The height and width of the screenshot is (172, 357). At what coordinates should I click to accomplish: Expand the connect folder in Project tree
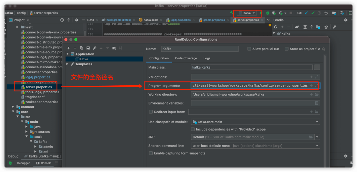tap(13, 107)
